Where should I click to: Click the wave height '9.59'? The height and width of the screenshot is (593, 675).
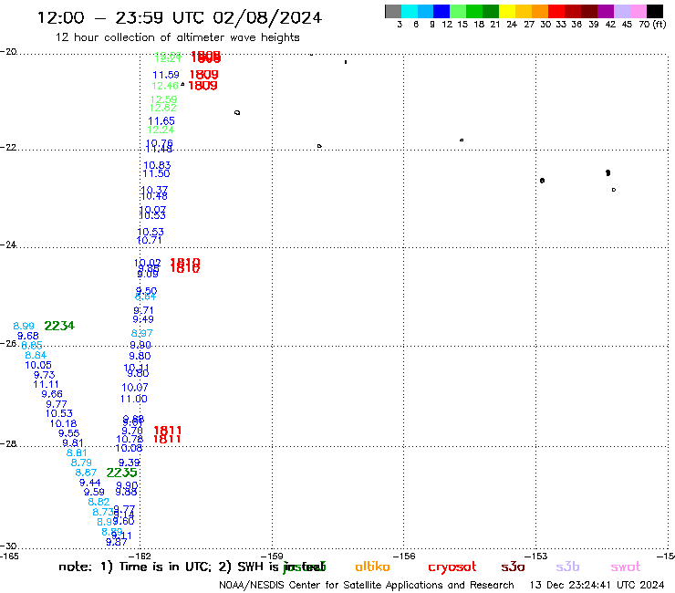click(94, 493)
